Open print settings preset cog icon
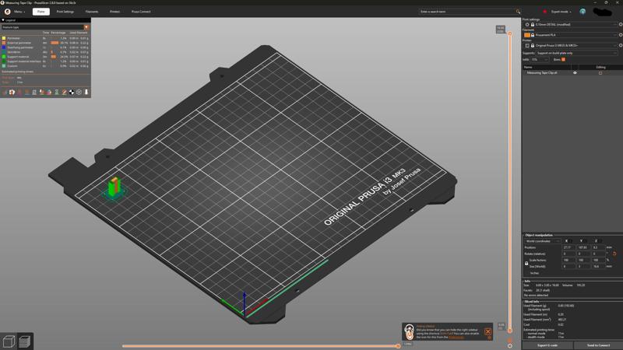 click(621, 24)
